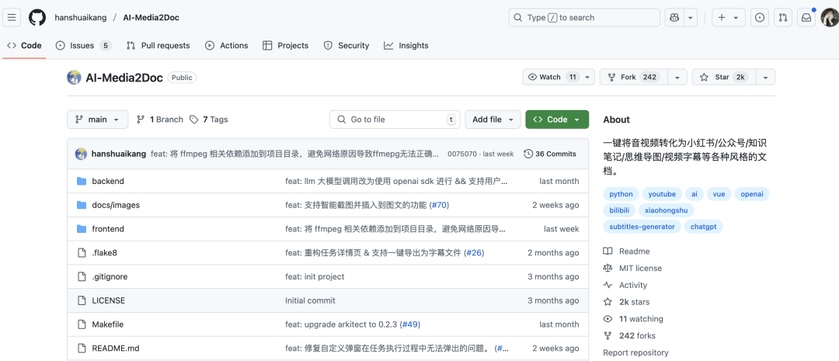
Task: Open the MIT license link
Action: pyautogui.click(x=640, y=268)
